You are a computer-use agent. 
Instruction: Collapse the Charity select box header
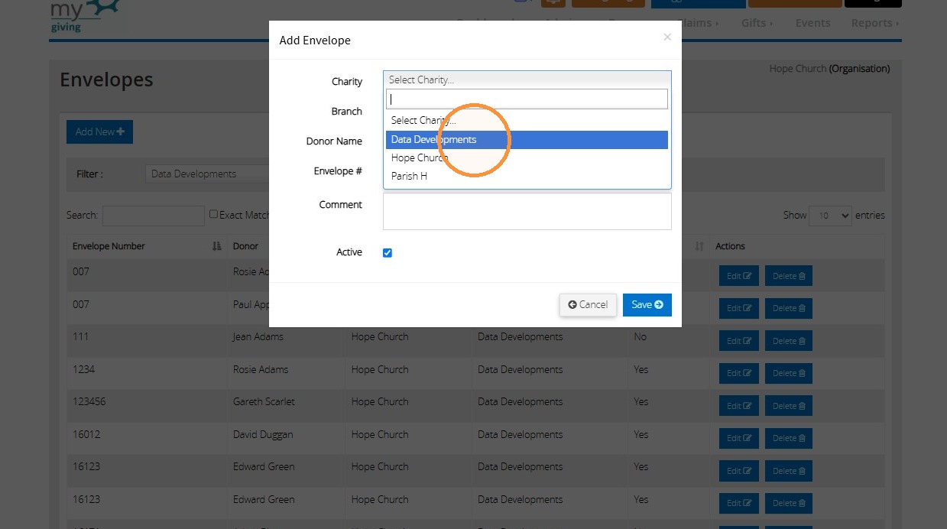(x=527, y=80)
